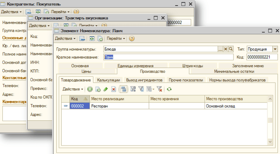
Task: Click the Группа номенклатуры field with Блюда
Action: coord(160,49)
